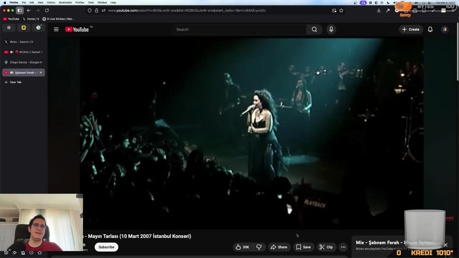459x258 pixels.
Task: Toggle picture-in-picture icon in address bar
Action: click(x=334, y=10)
